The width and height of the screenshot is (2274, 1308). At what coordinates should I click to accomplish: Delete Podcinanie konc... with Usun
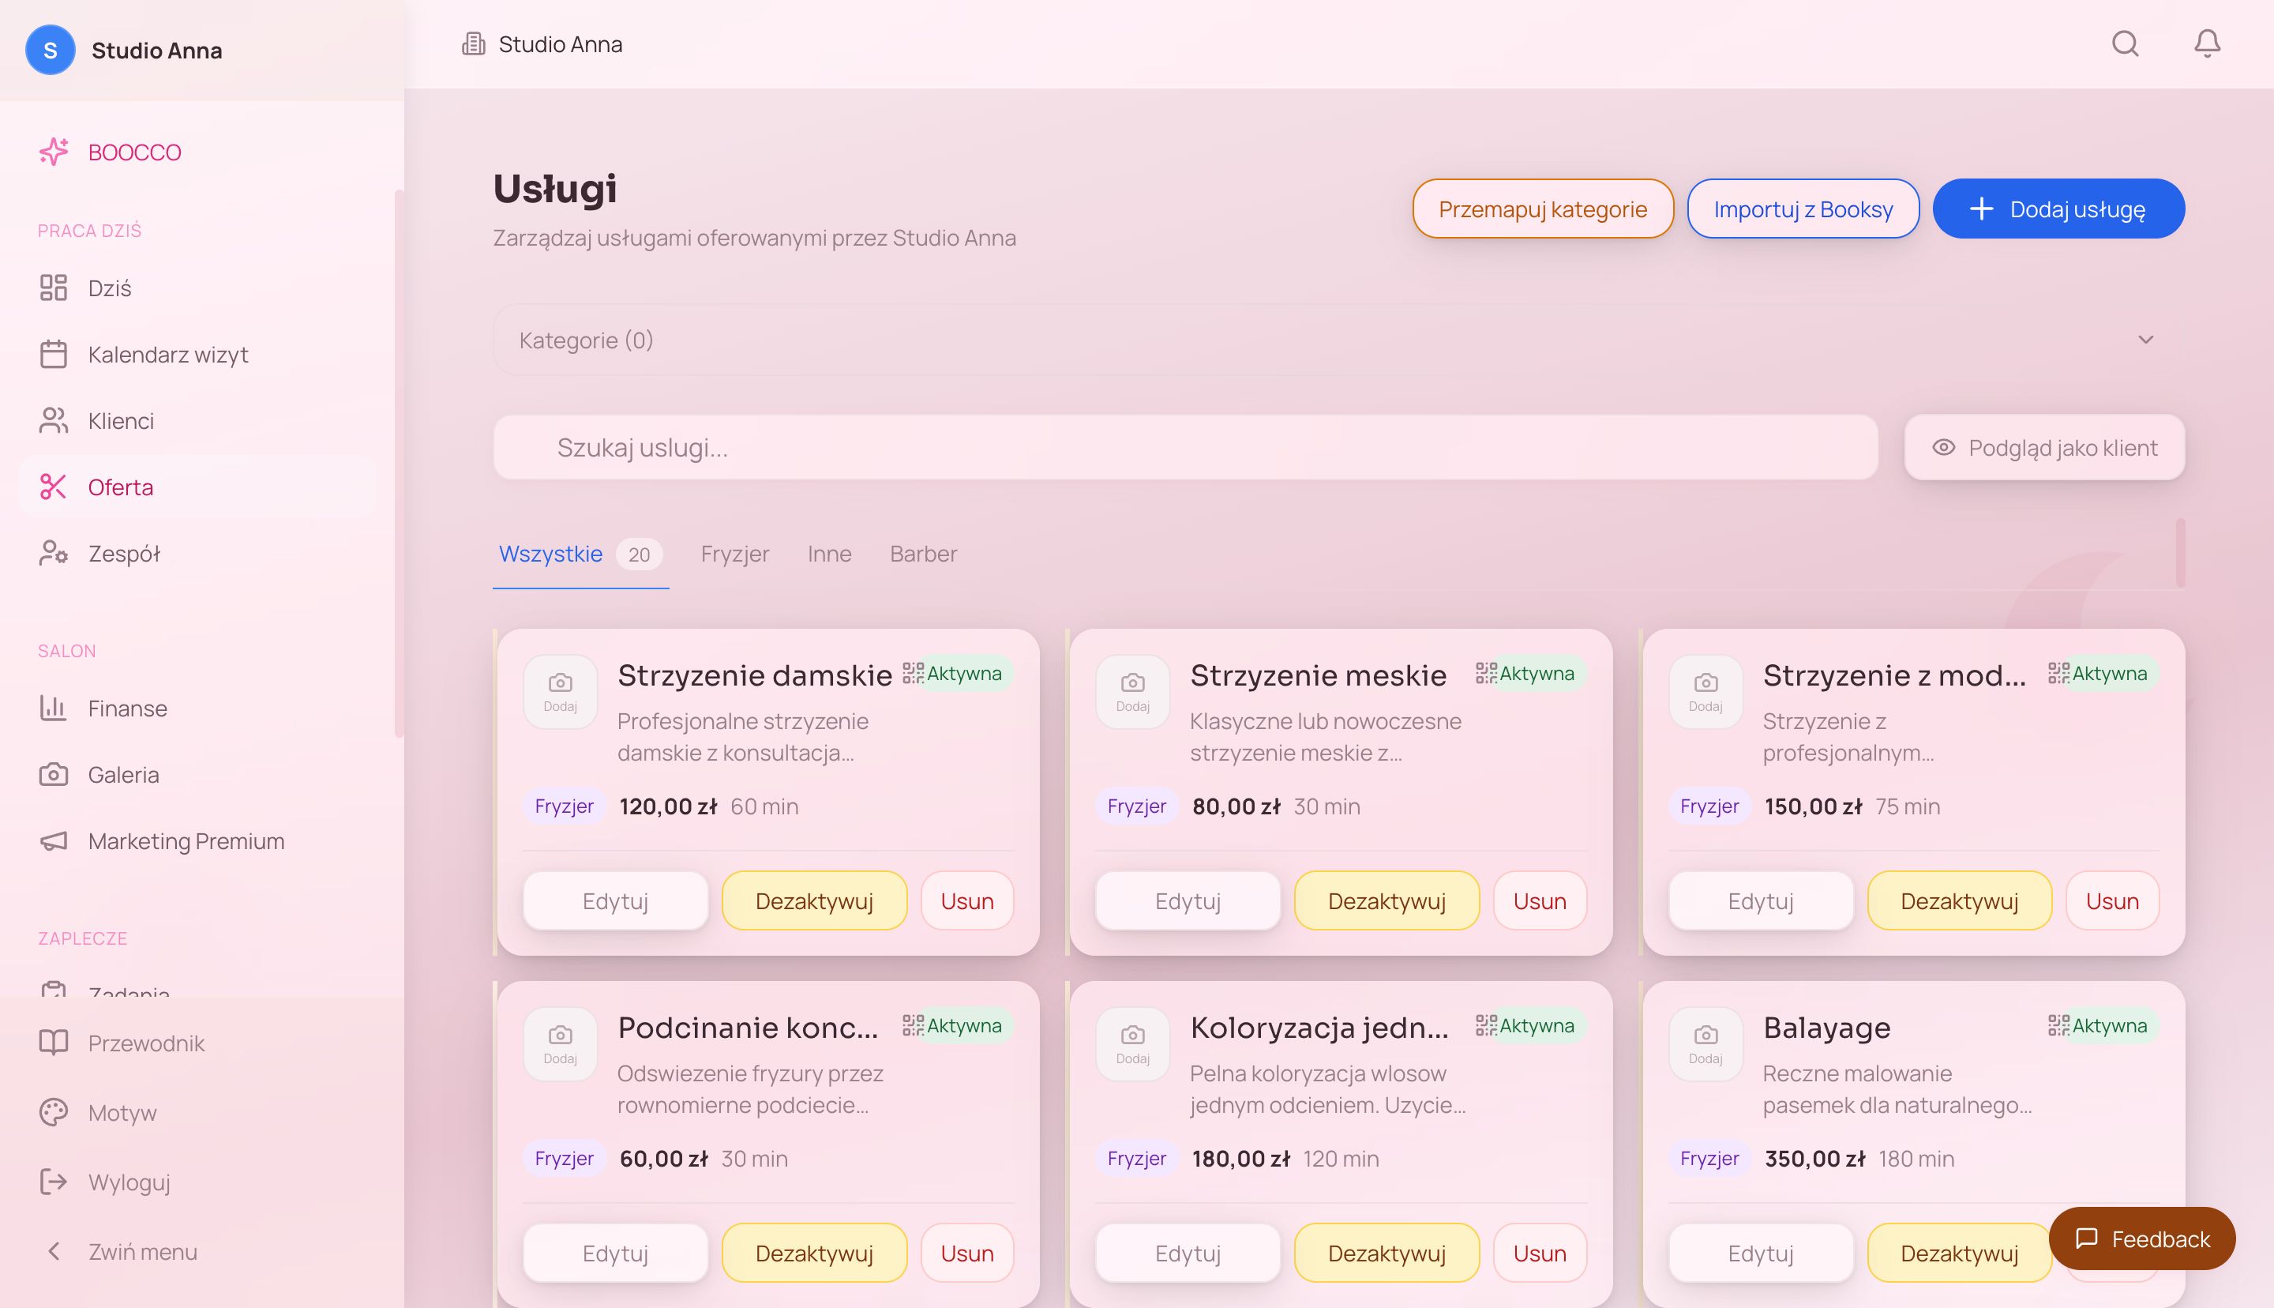(967, 1252)
